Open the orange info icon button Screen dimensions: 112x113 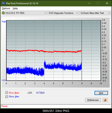click(105, 100)
